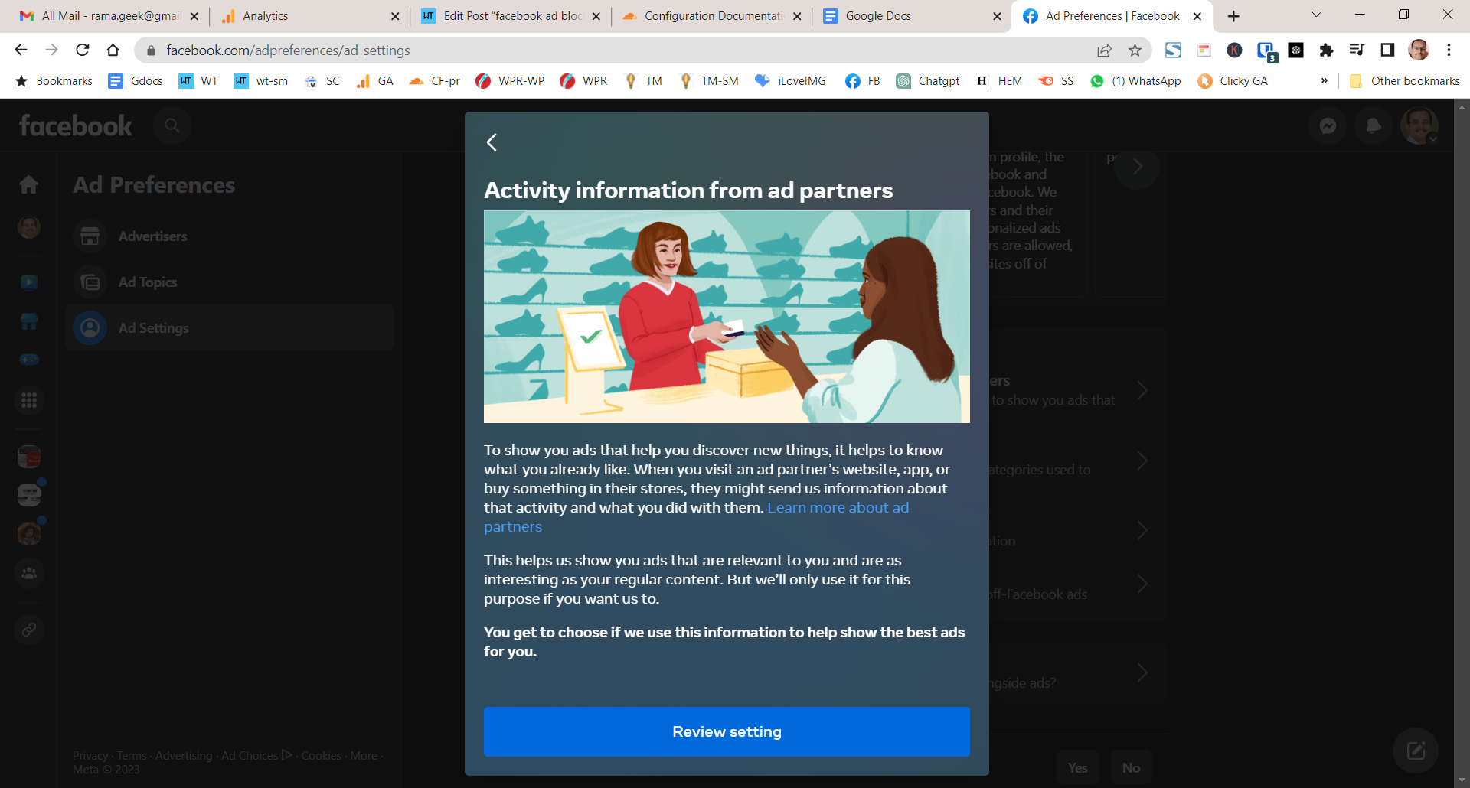Open the tab search dropdown arrow
1470x788 pixels.
coord(1316,15)
